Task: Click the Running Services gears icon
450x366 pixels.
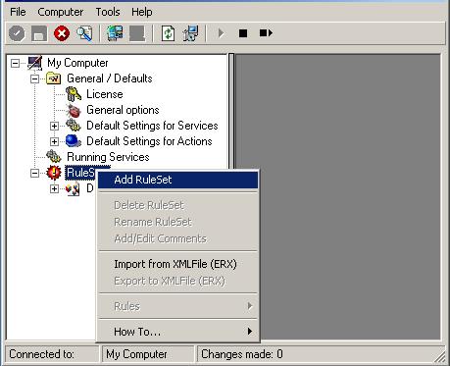Action: point(53,157)
